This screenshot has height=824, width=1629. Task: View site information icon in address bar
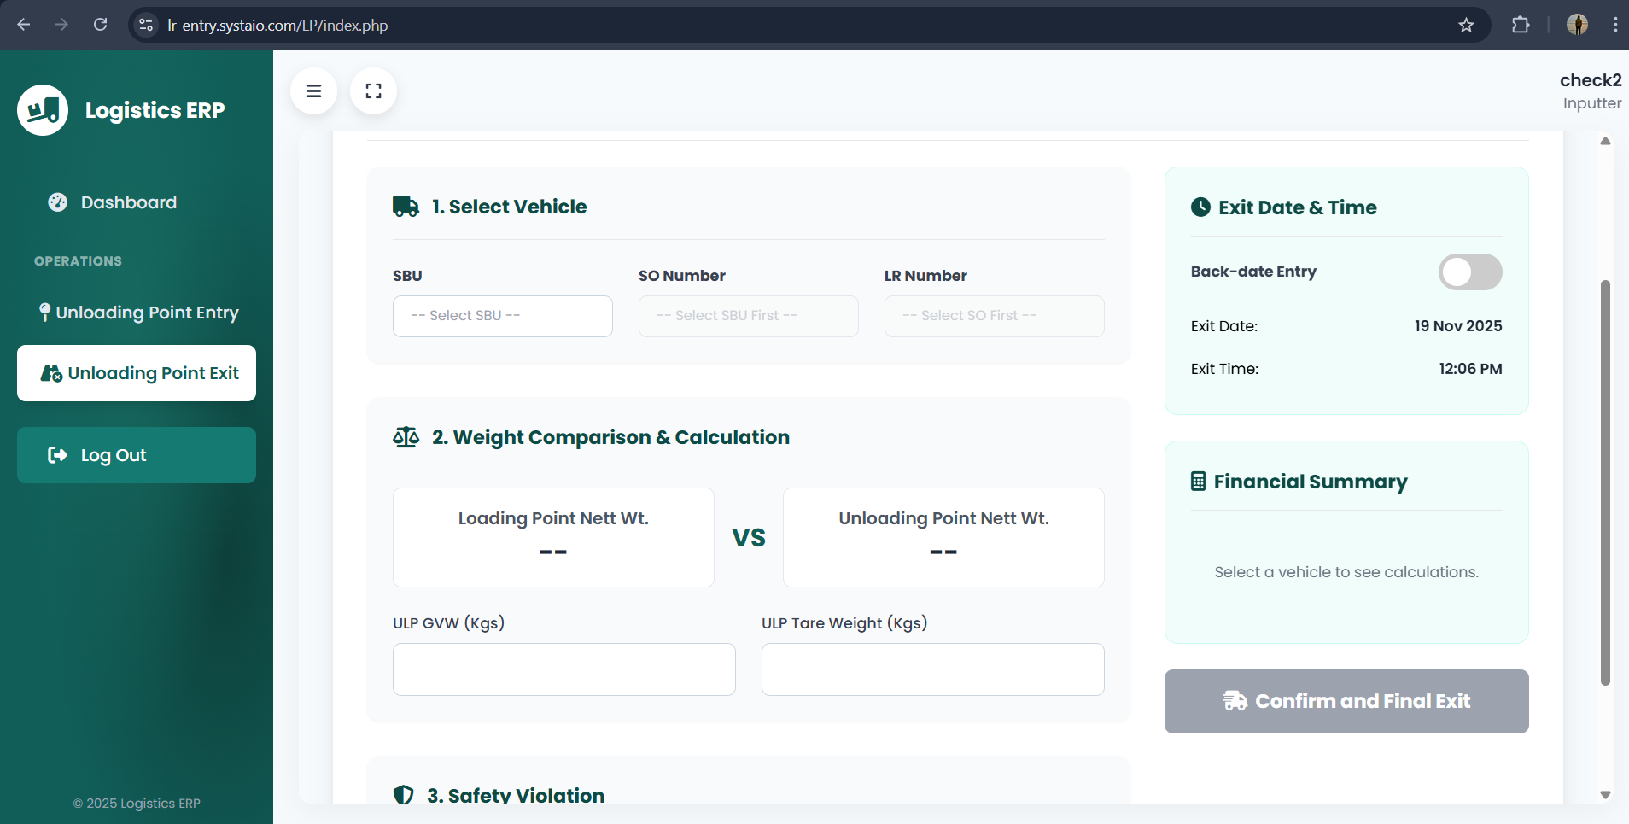click(x=146, y=25)
